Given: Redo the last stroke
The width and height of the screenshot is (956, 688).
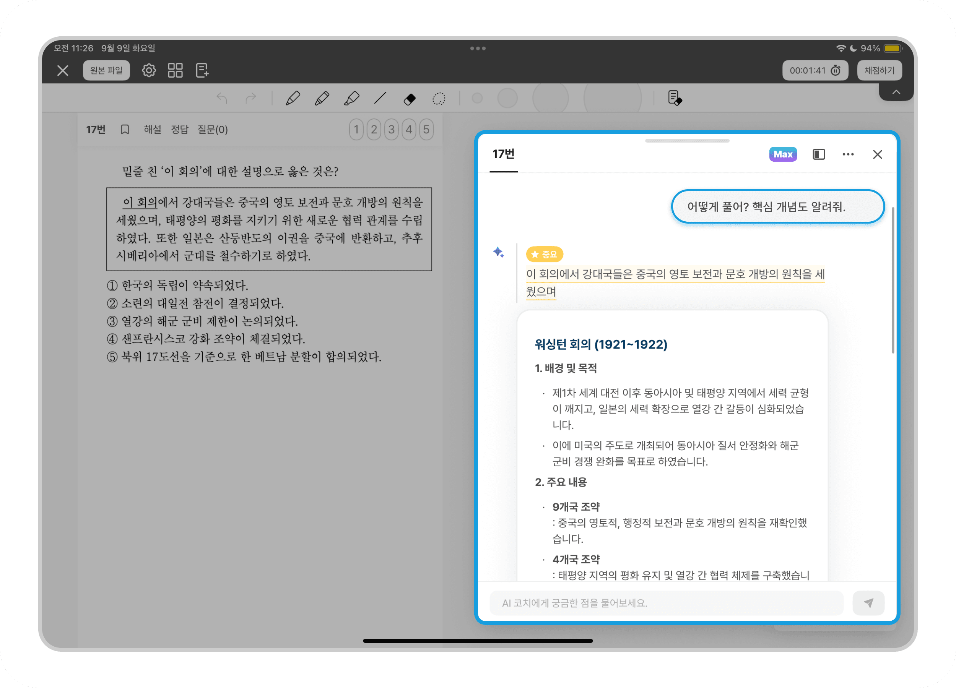Looking at the screenshot, I should tap(251, 99).
